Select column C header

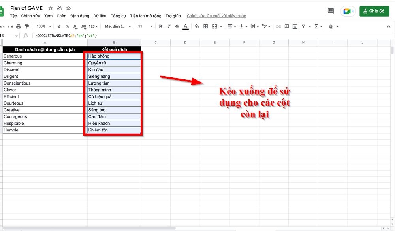tap(155, 43)
